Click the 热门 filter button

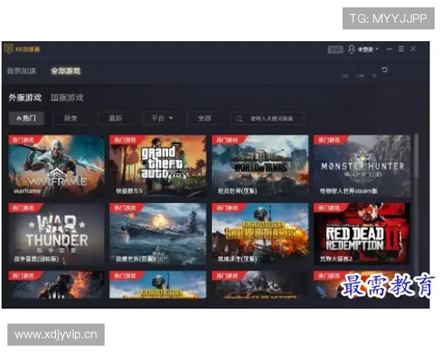(27, 118)
